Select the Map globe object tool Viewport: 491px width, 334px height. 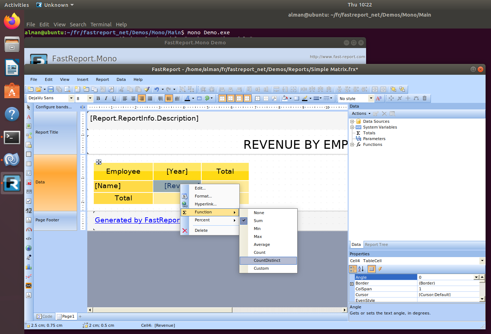29,248
